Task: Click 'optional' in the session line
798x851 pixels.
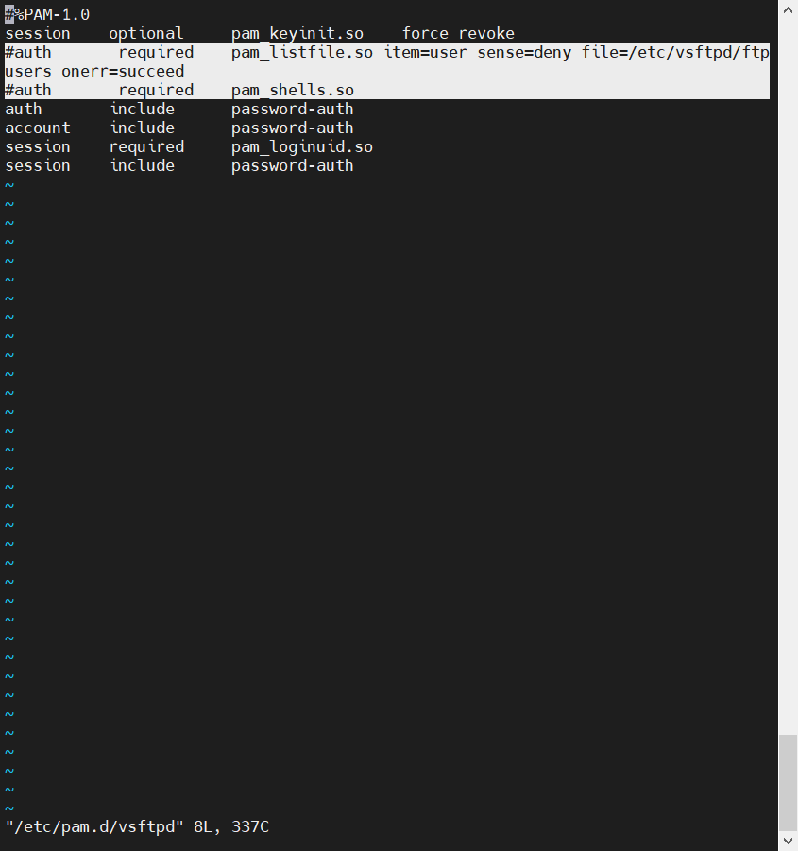Action: coord(146,34)
